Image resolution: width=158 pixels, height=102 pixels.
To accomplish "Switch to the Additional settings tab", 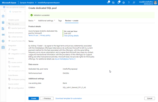I will pyautogui.click(x=46, y=21).
